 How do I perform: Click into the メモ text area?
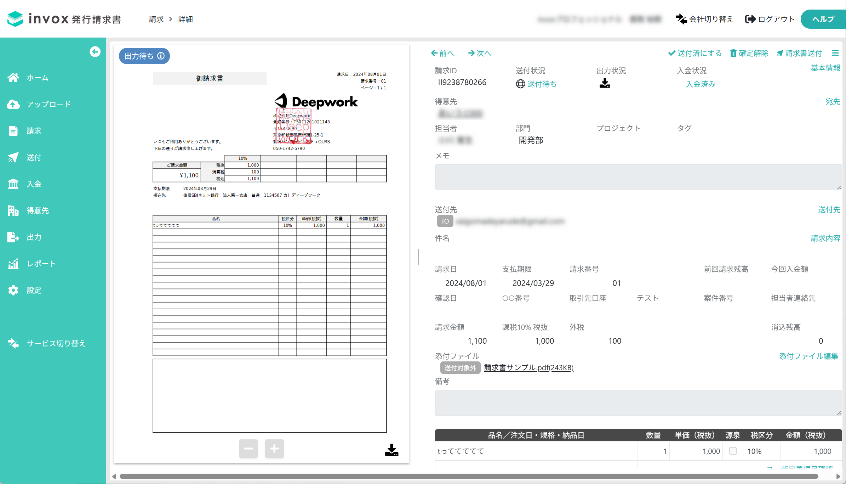638,177
